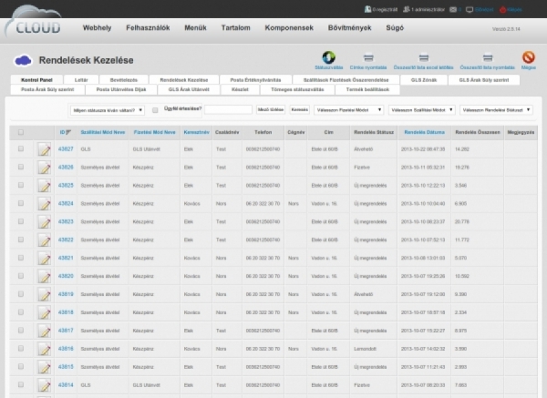The width and height of the screenshot is (547, 398).
Task: Edit order 43818 with pencil icon
Action: click(44, 312)
